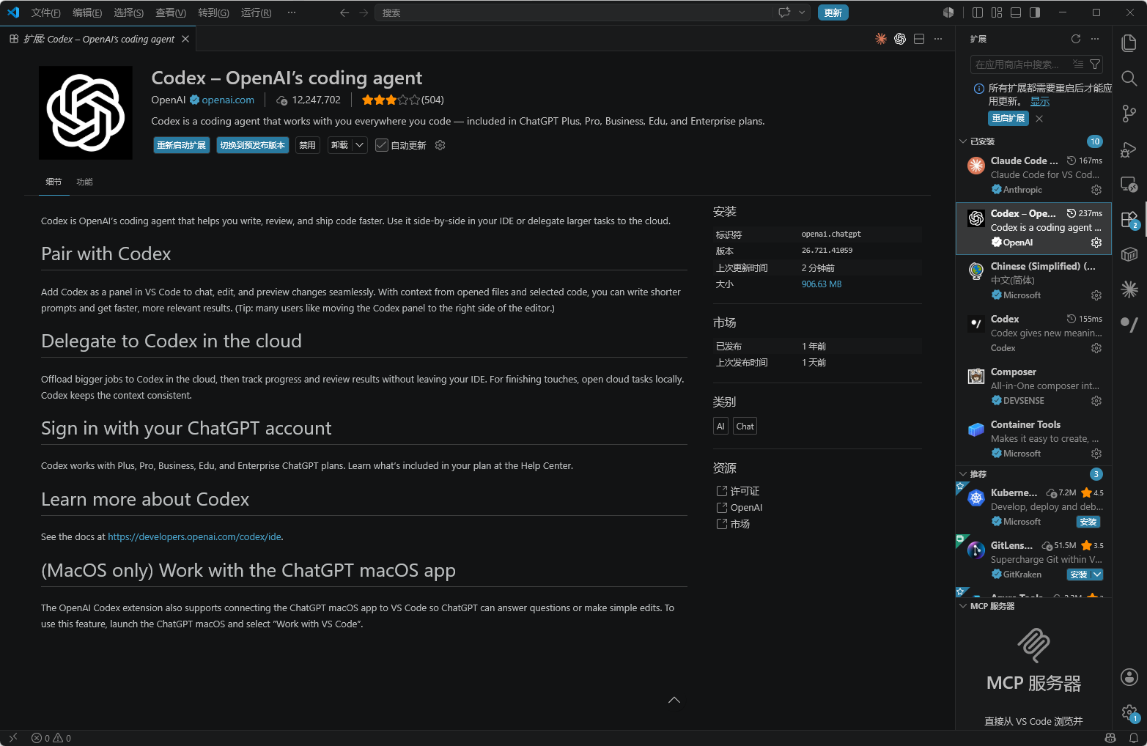Image resolution: width=1147 pixels, height=746 pixels.
Task: Open settings gear for Claude Code extension
Action: tap(1096, 190)
